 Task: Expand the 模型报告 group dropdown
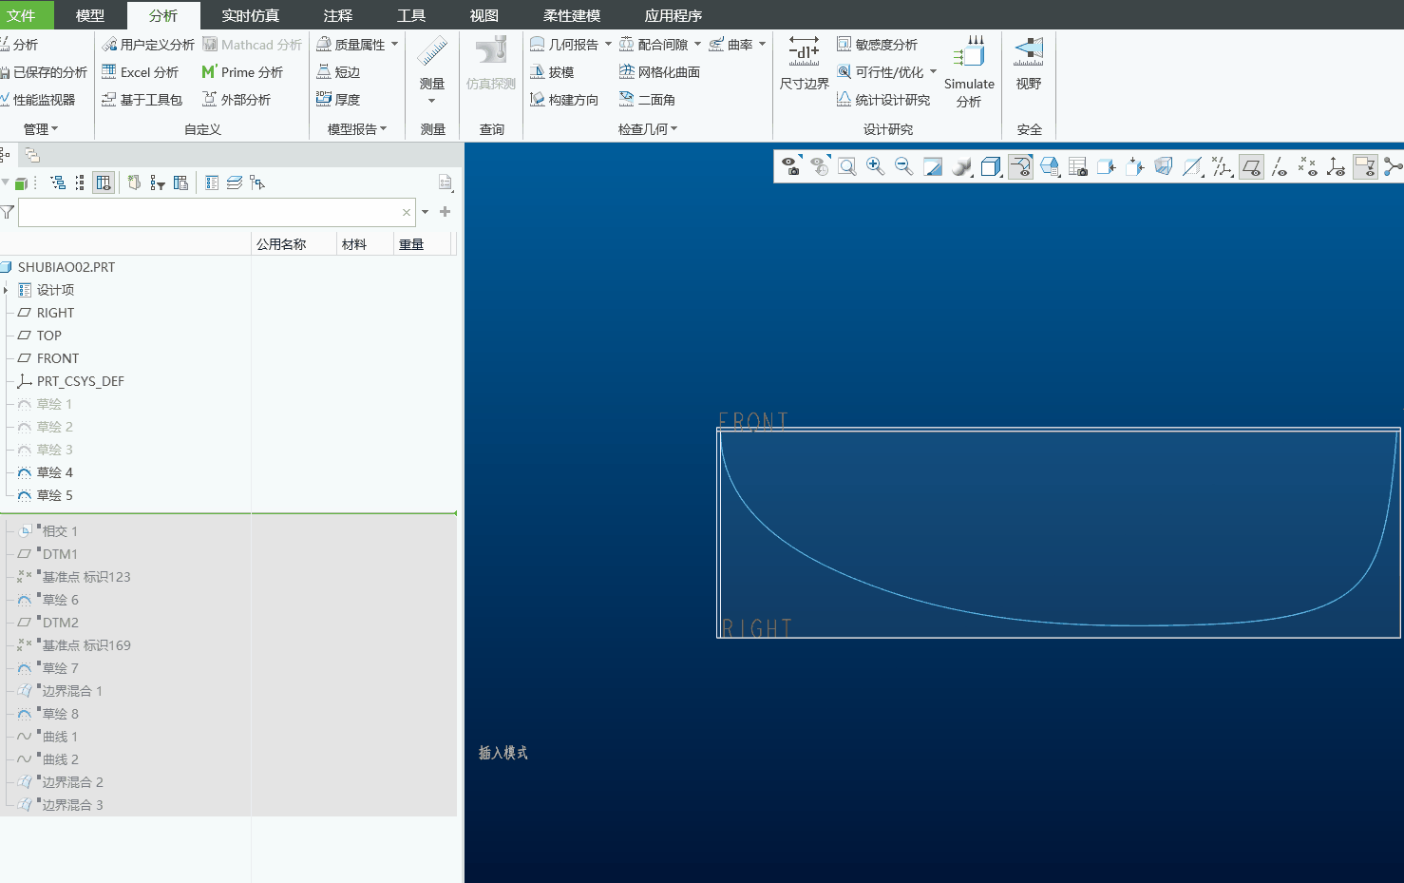pyautogui.click(x=357, y=129)
